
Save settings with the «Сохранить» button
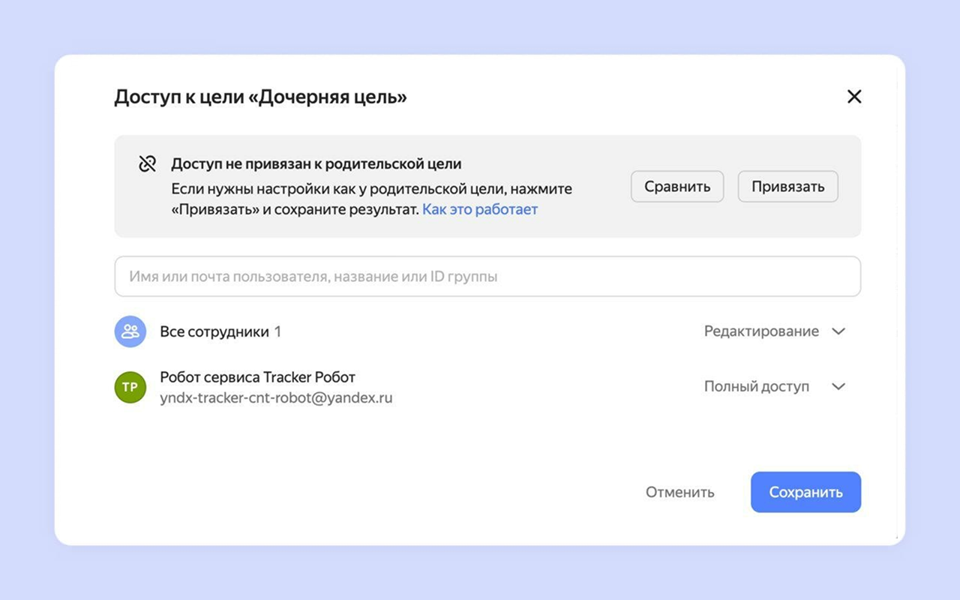(x=805, y=493)
